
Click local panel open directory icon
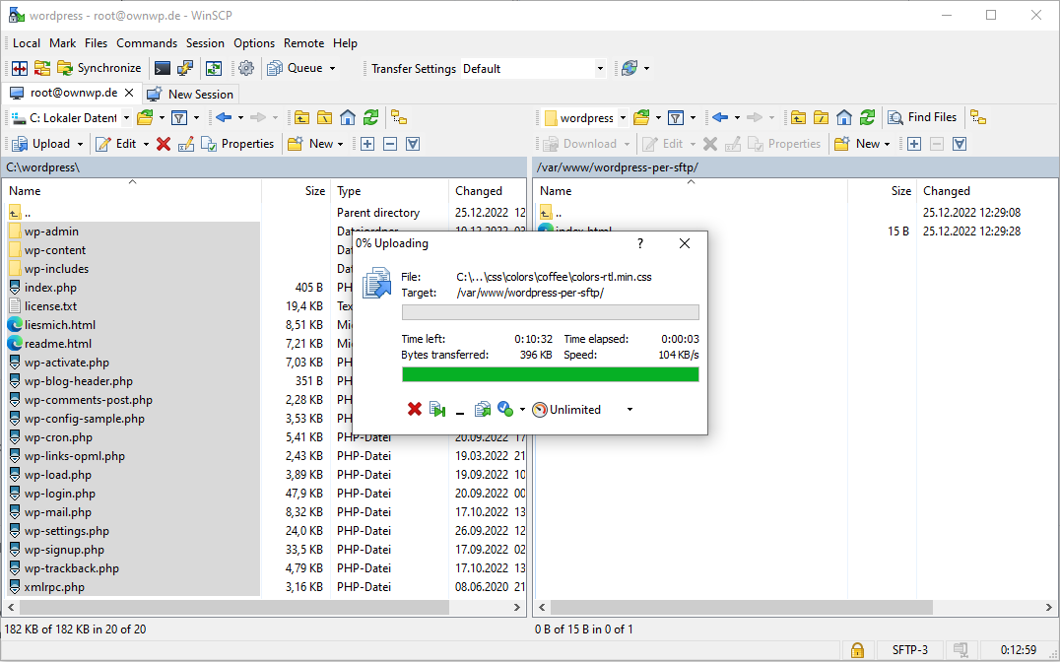[x=146, y=117]
